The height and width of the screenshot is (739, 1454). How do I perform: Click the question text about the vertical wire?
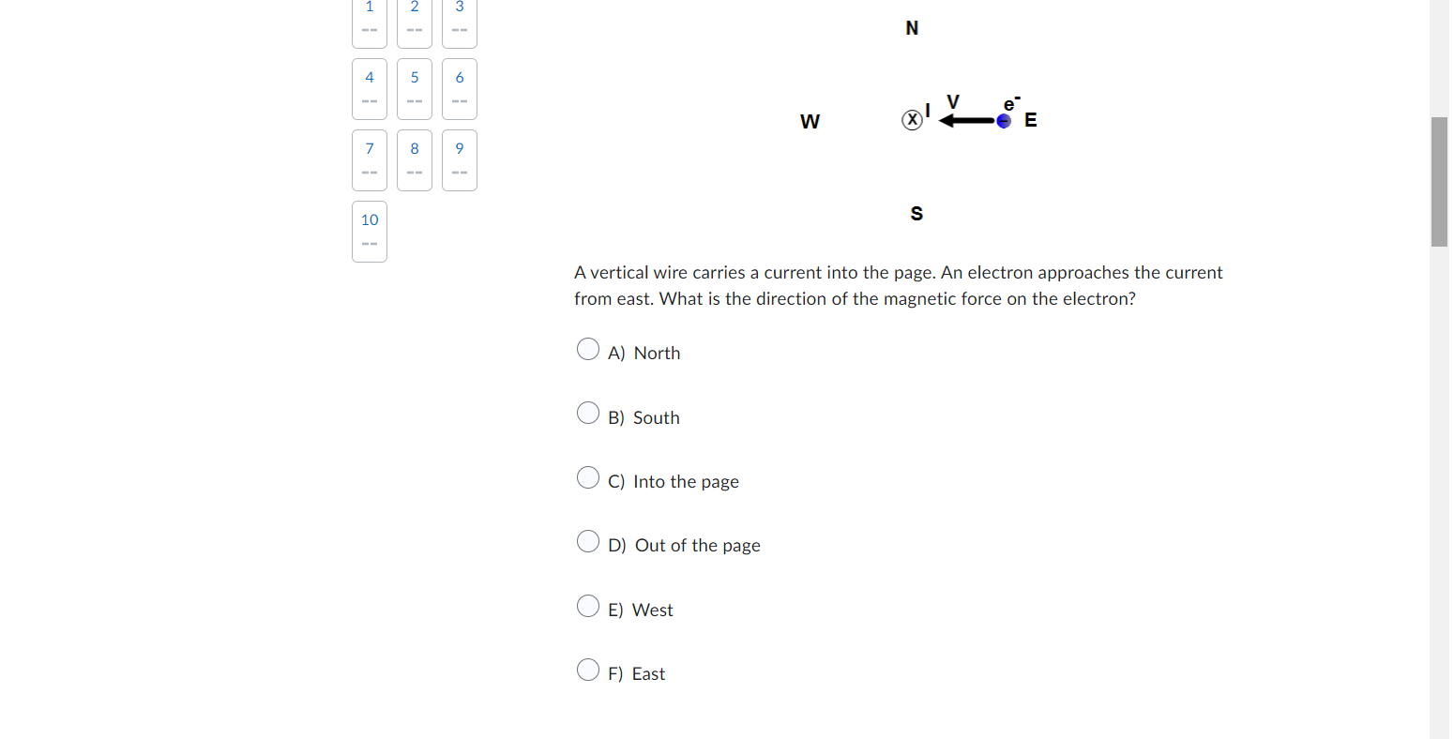tap(898, 285)
